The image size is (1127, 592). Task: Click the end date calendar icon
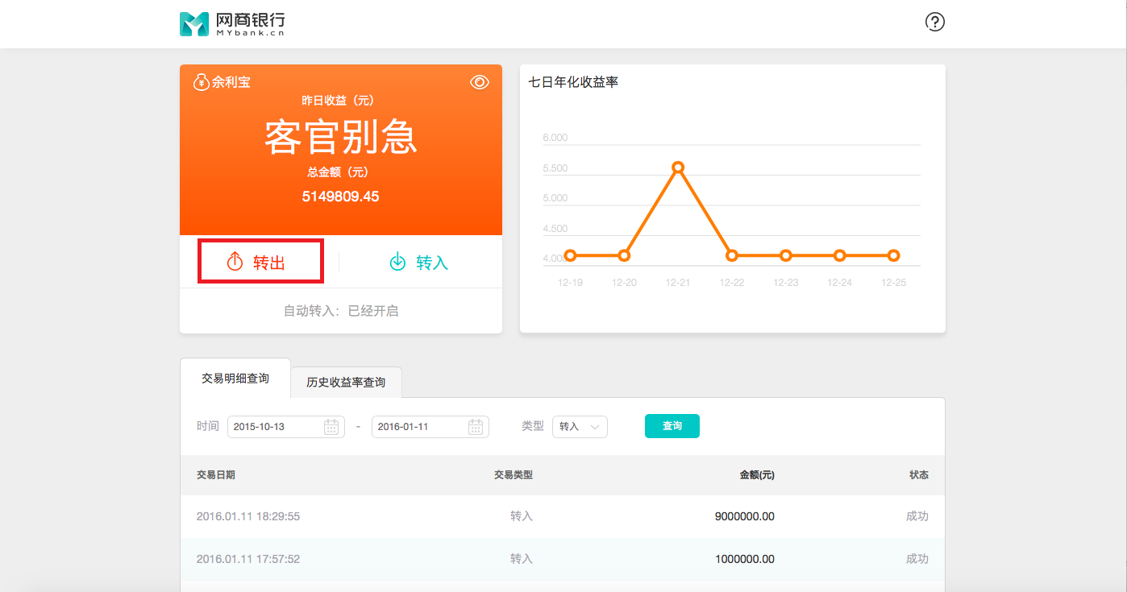476,427
